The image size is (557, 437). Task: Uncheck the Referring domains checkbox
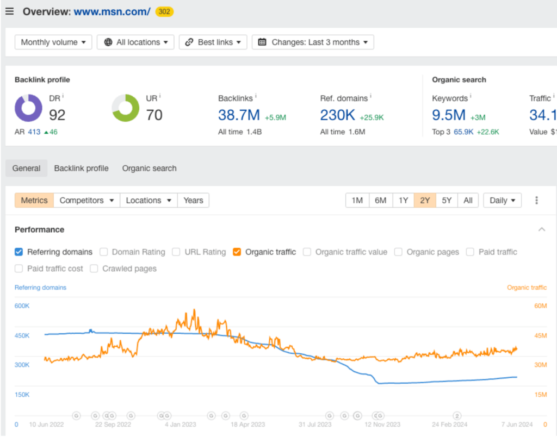19,252
